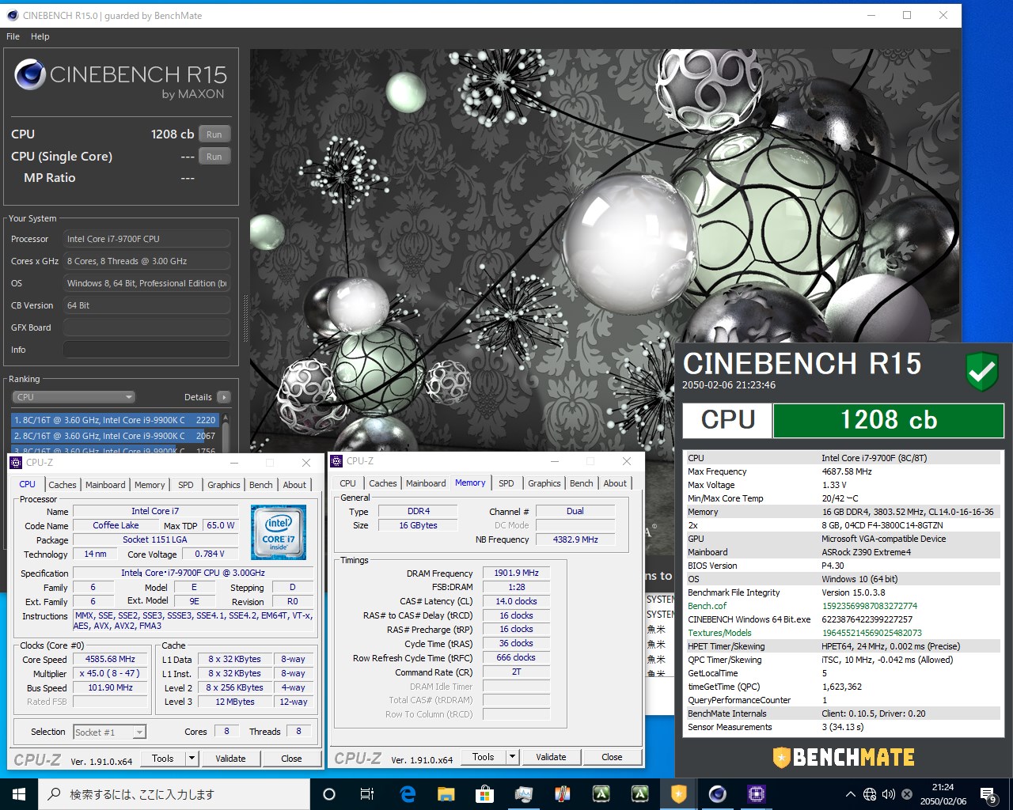The image size is (1013, 810).
Task: Open Memory tab in left CPU-Z window
Action: tap(150, 485)
